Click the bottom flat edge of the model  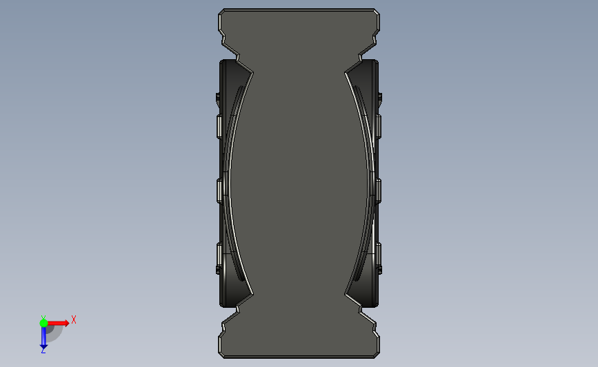299,357
